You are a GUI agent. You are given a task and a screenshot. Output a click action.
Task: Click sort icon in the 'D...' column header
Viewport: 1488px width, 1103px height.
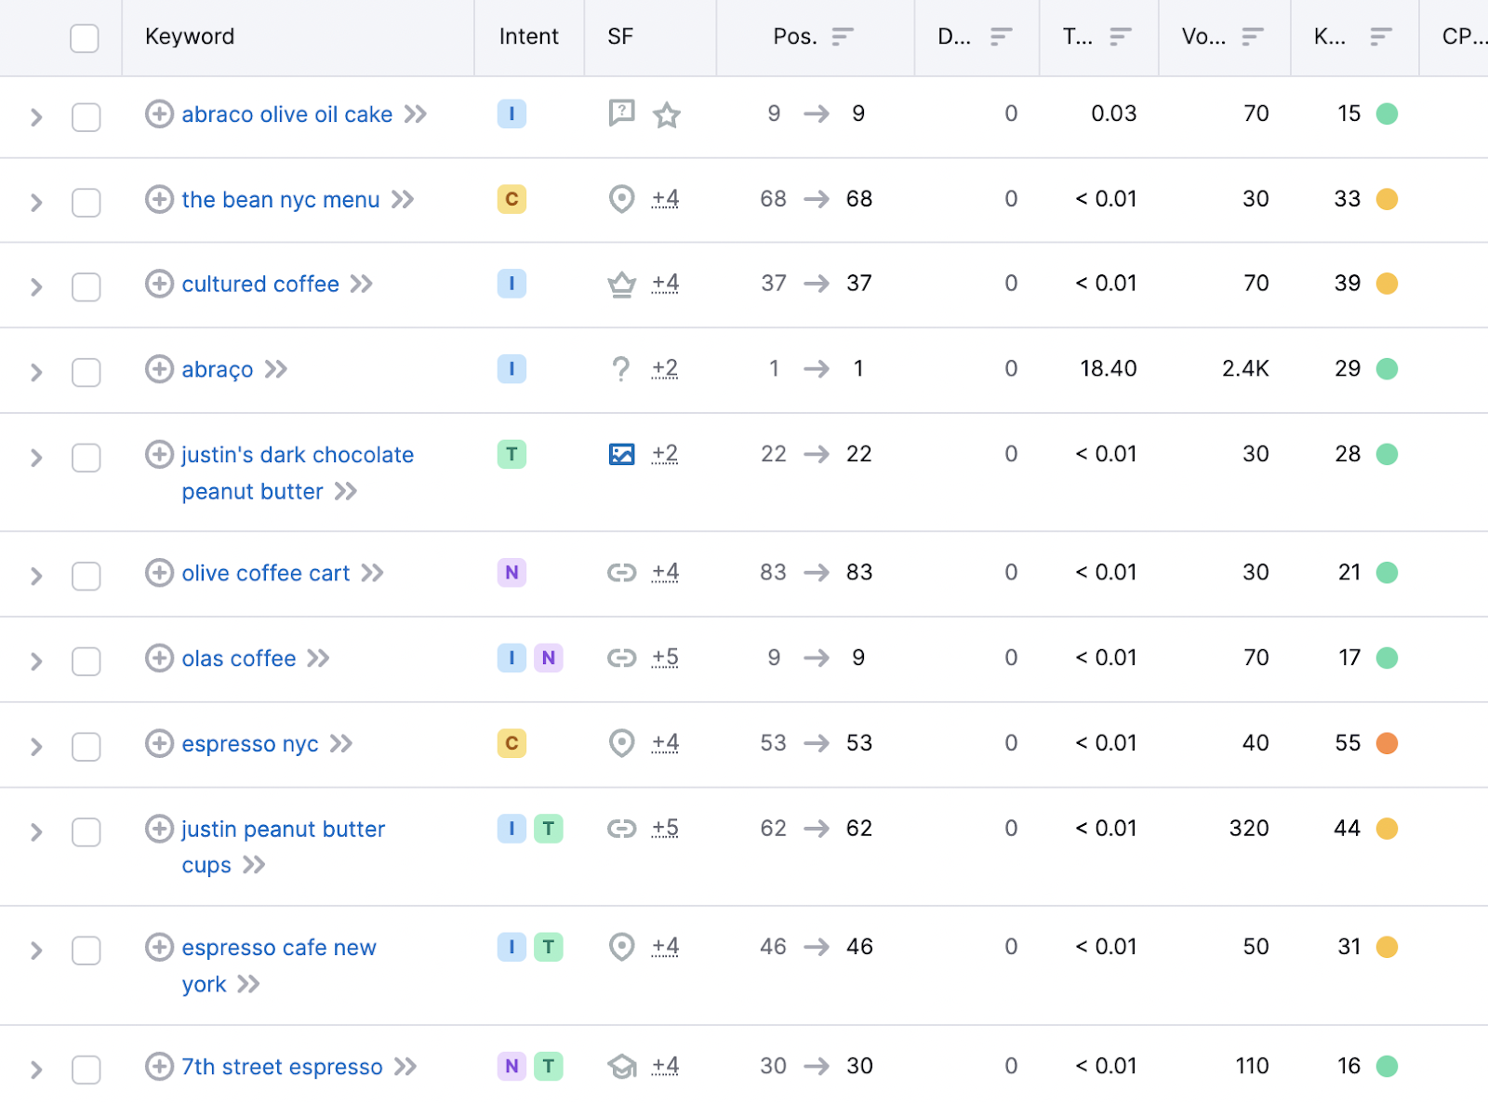[1002, 36]
